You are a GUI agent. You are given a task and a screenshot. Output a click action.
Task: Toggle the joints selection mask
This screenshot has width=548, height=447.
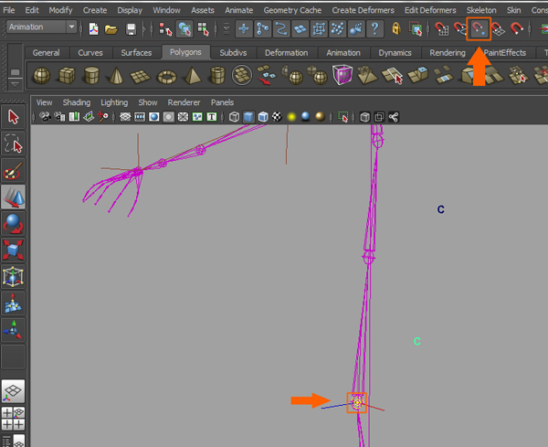pos(262,28)
